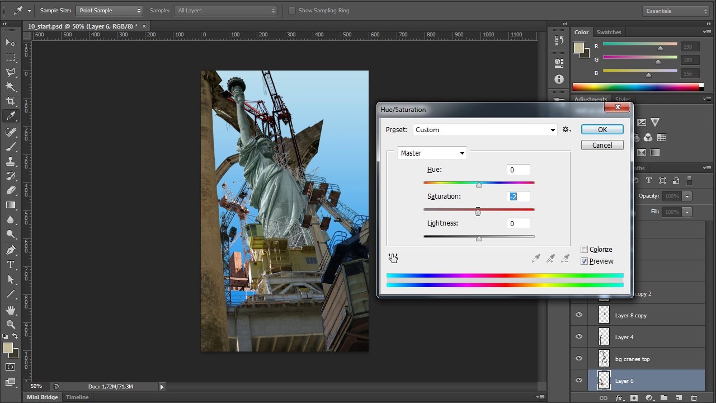Image resolution: width=716 pixels, height=403 pixels.
Task: Click the on-image adjustment hand icon
Action: pyautogui.click(x=393, y=257)
